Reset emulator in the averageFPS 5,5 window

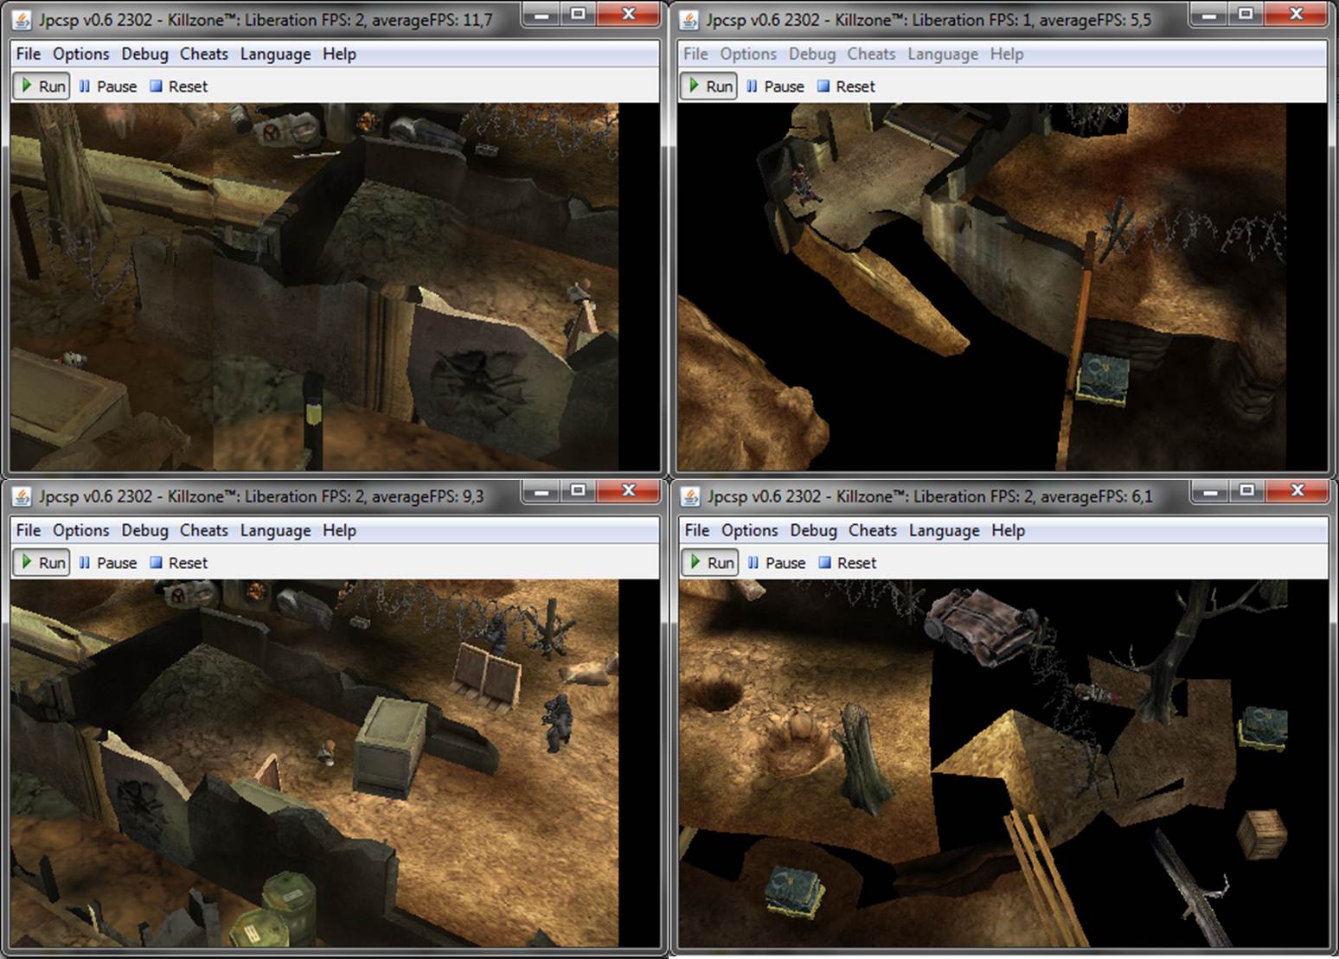coord(847,86)
